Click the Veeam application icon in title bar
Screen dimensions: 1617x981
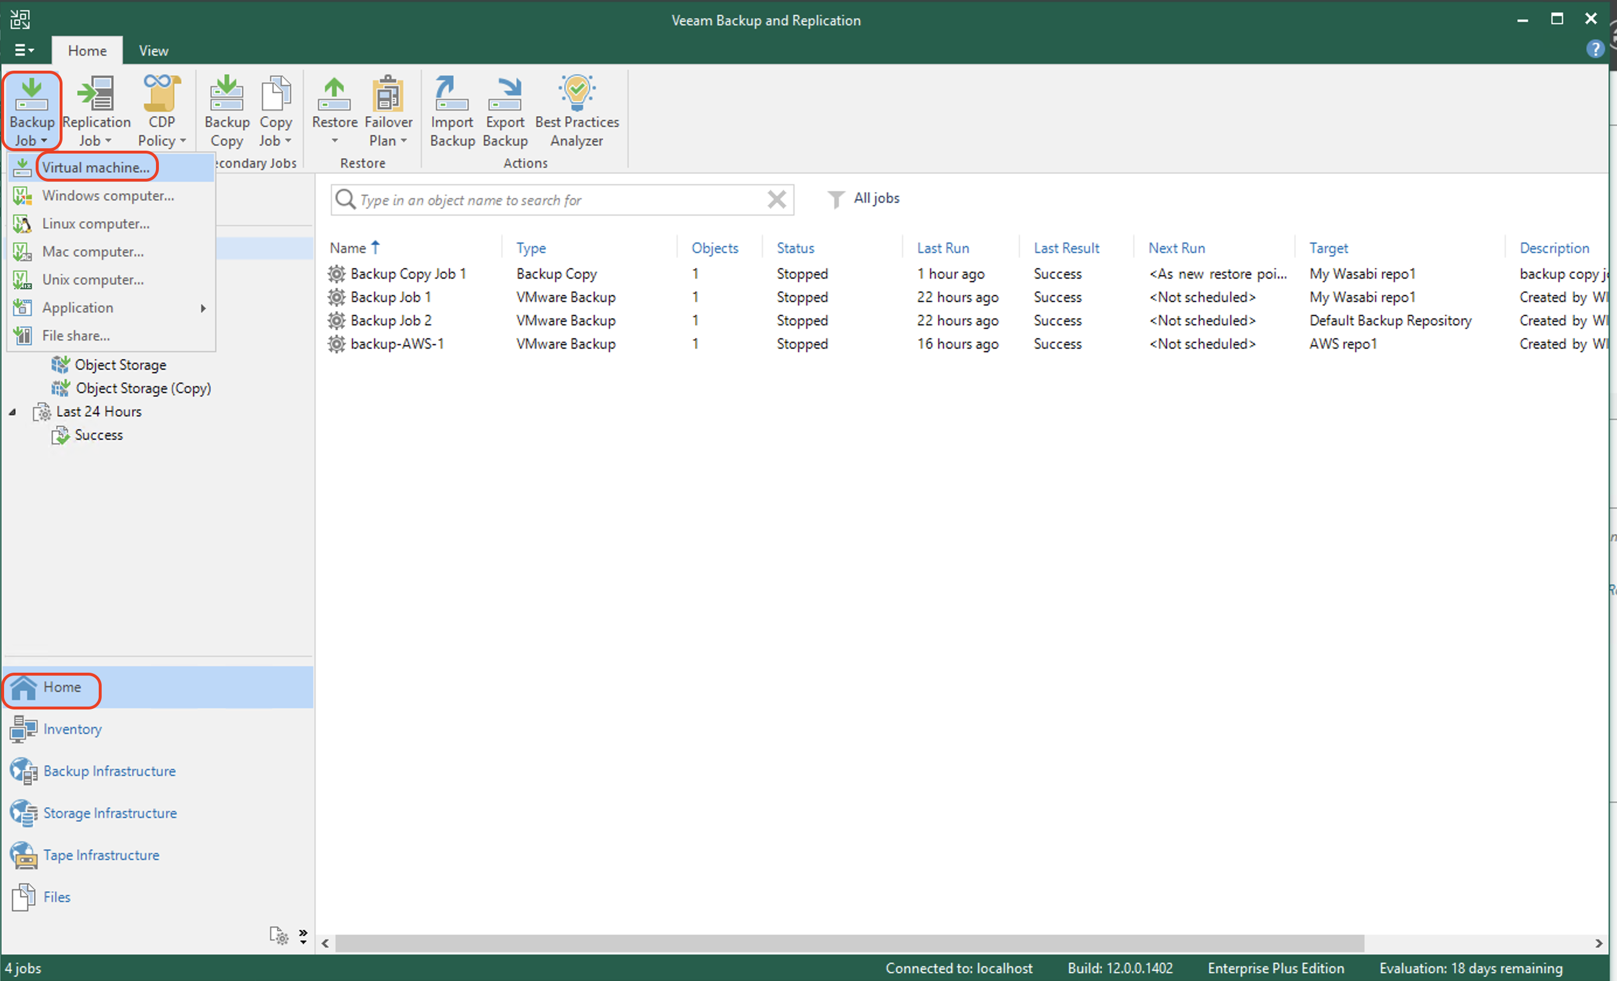tap(20, 19)
